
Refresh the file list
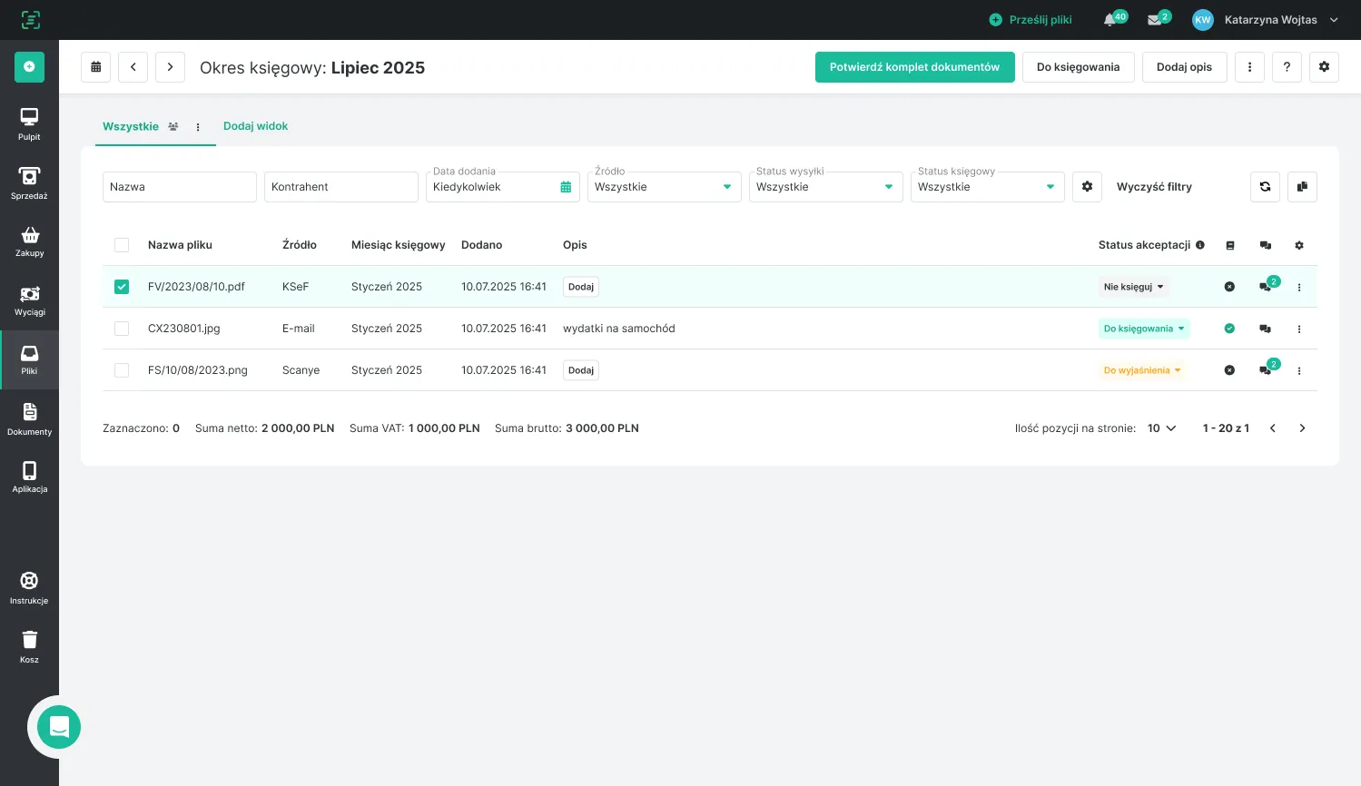click(x=1266, y=187)
